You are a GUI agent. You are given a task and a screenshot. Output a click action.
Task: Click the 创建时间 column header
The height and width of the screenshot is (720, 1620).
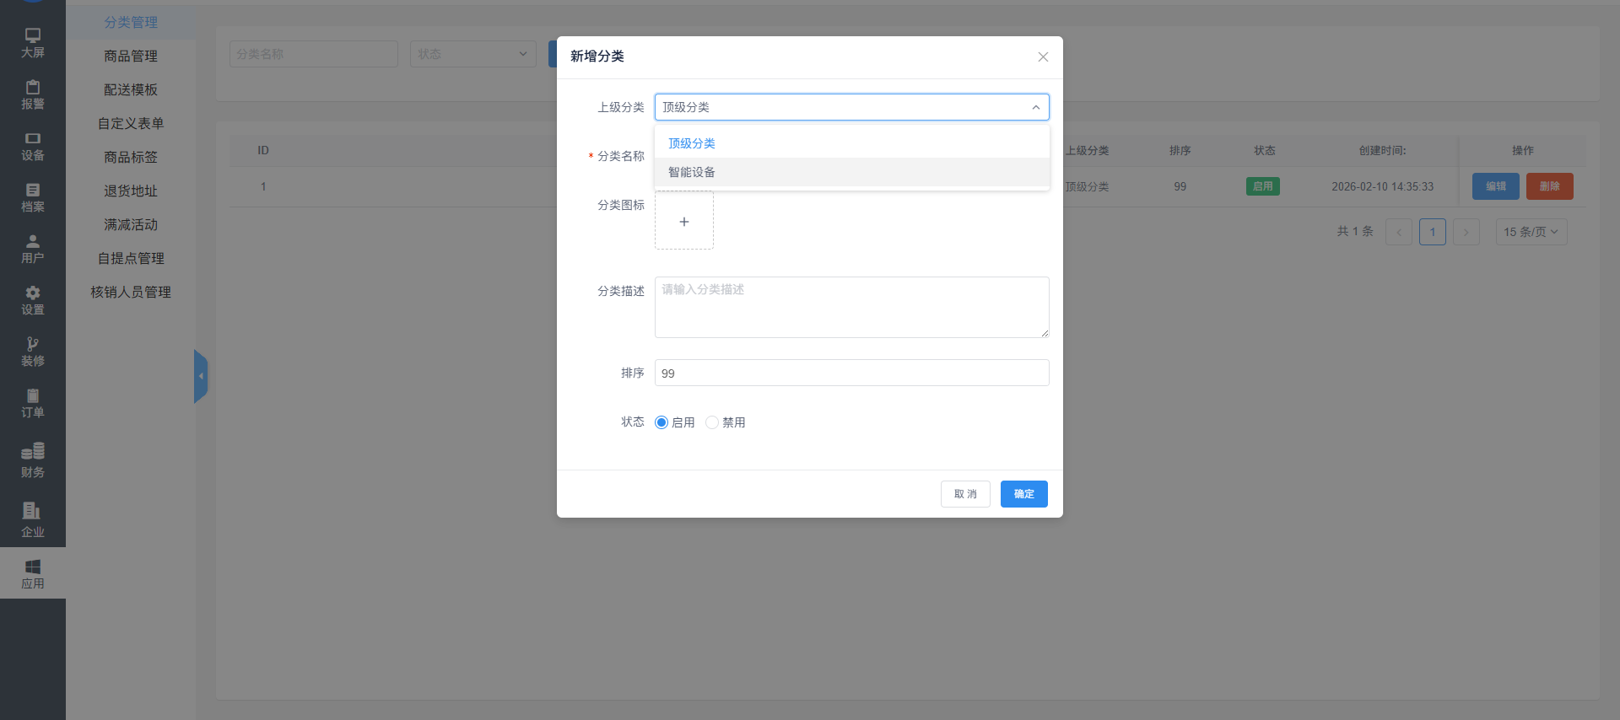click(1383, 151)
